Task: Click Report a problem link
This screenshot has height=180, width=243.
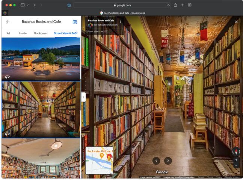Action: [x=232, y=177]
